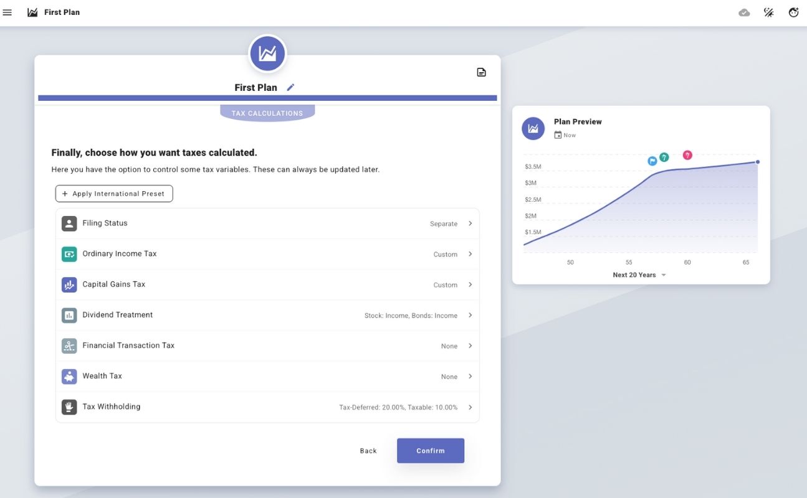Go Back to the previous step
807x498 pixels.
coord(368,451)
